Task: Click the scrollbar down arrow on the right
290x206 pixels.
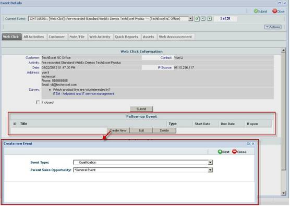Action: (283, 193)
